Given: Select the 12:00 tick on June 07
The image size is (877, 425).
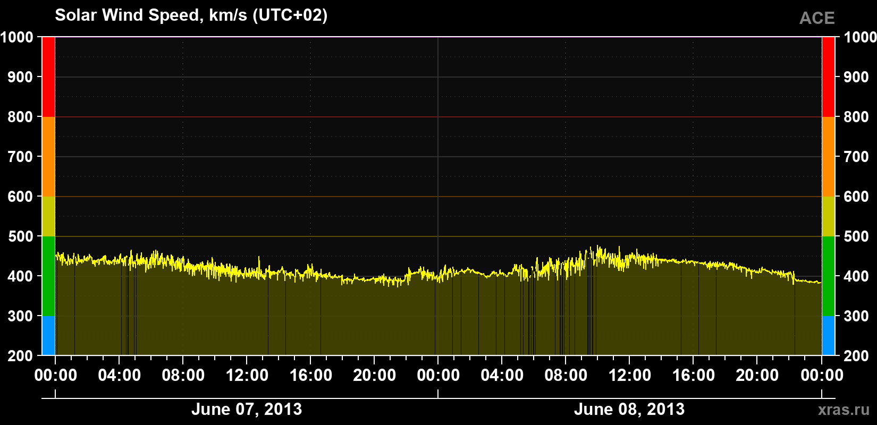Looking at the screenshot, I should pyautogui.click(x=247, y=375).
